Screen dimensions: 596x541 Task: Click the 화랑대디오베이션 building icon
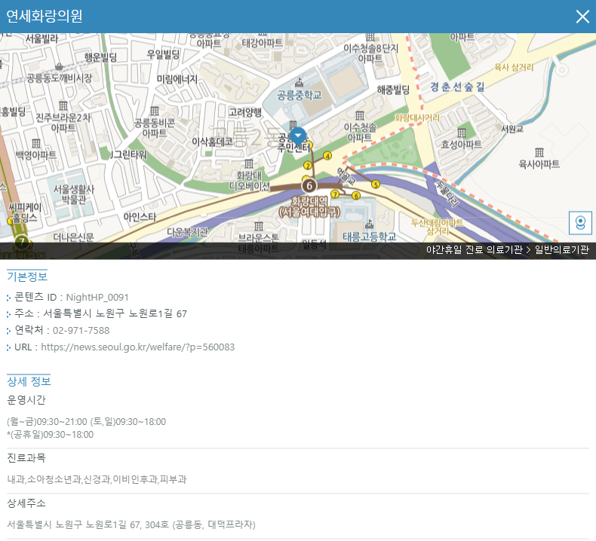click(x=249, y=164)
